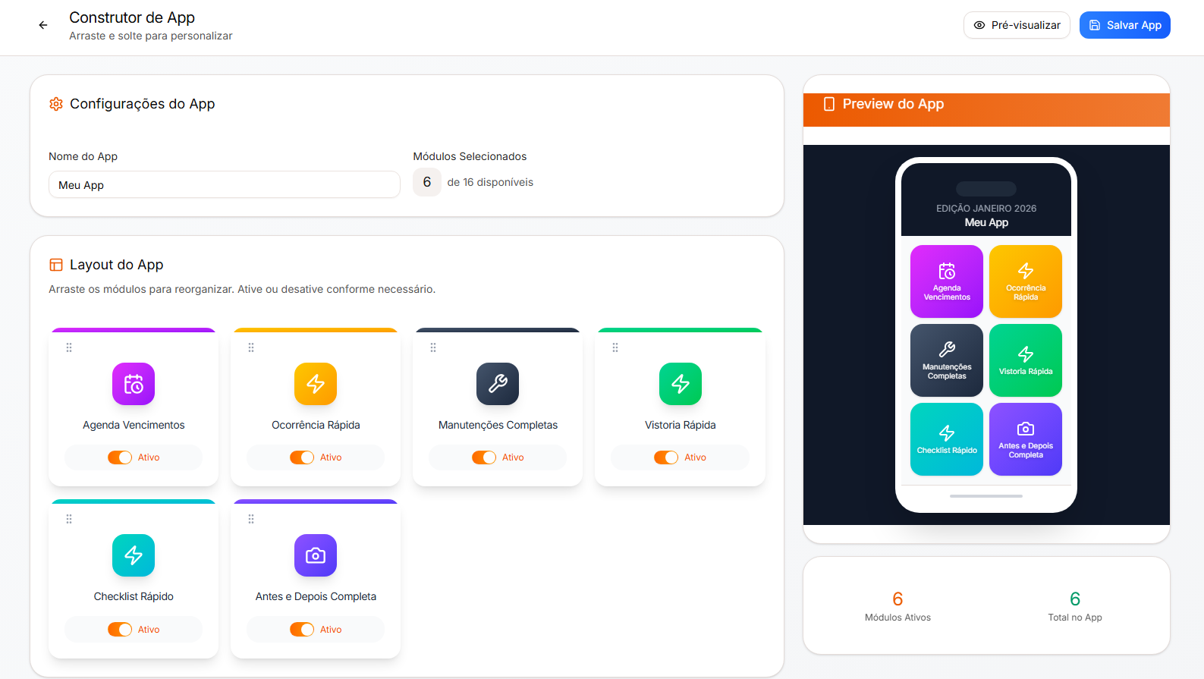Click the Total no App counter
1204x679 pixels.
tap(1075, 606)
